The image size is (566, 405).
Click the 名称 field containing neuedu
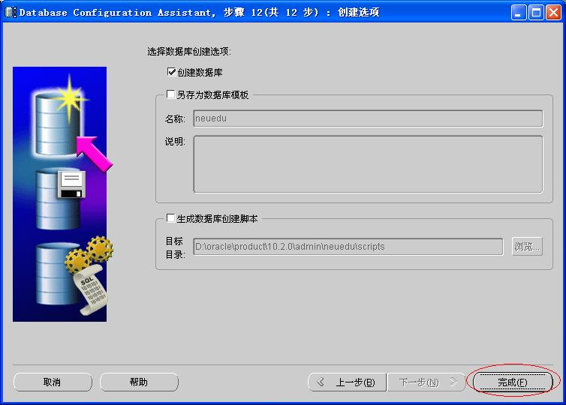tap(368, 118)
